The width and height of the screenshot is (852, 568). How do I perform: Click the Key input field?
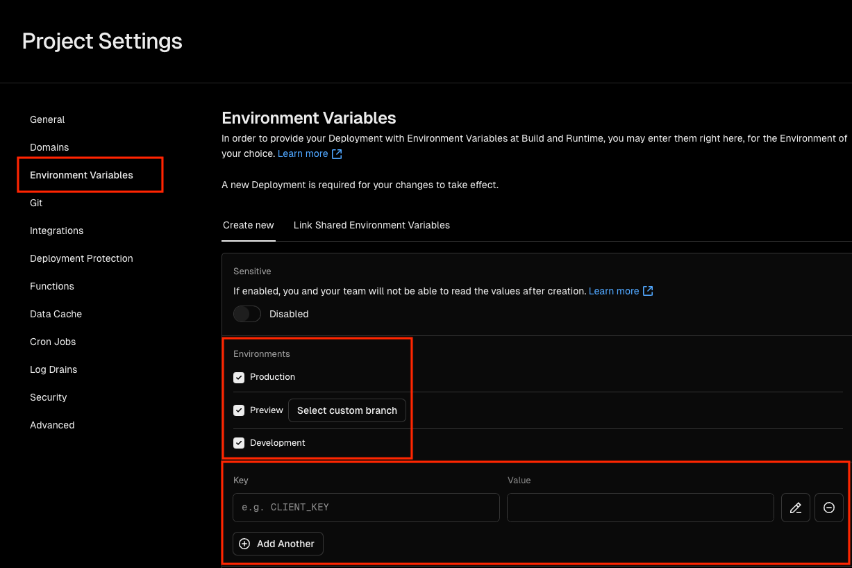point(366,508)
